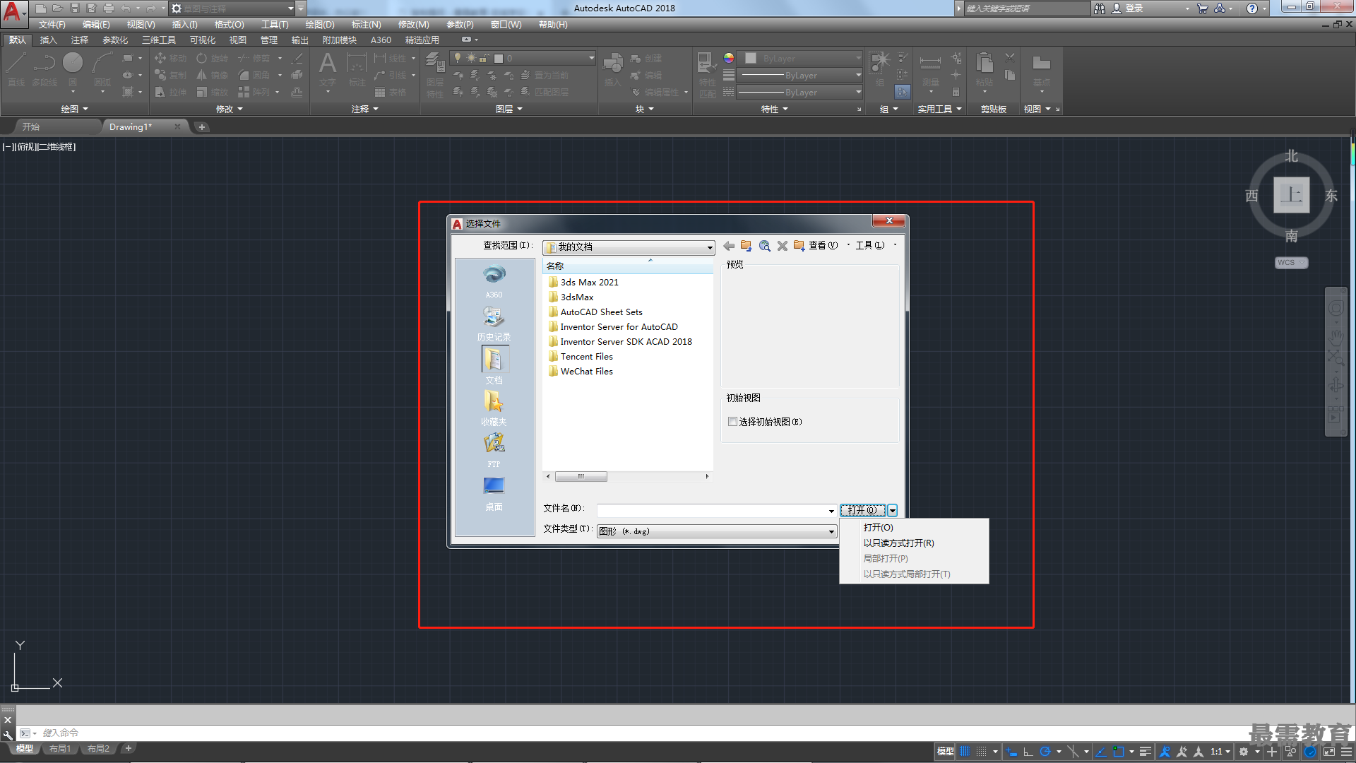Go up one folder level in the file dialog
Viewport: 1356px width, 763px height.
(x=746, y=246)
